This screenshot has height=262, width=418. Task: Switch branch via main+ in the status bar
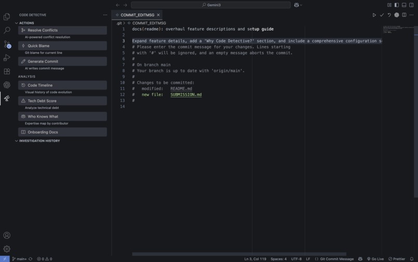pyautogui.click(x=19, y=259)
